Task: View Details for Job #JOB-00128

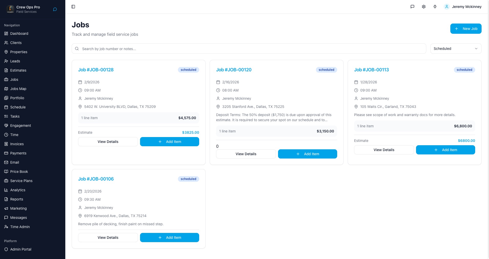Action: (108, 142)
